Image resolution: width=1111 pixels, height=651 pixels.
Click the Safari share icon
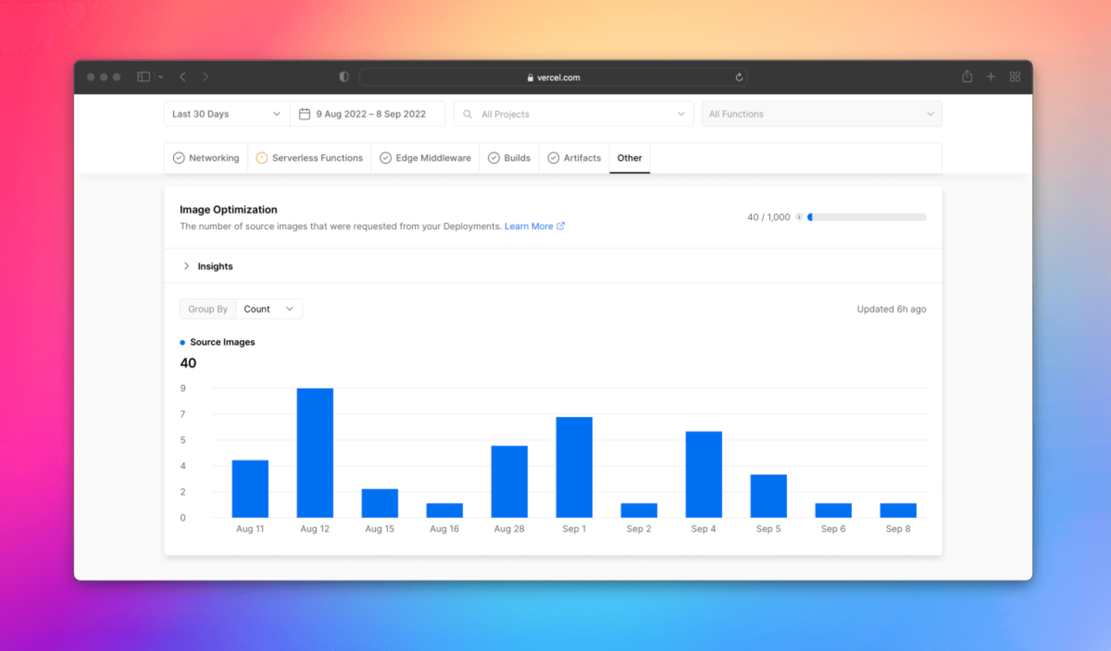tap(967, 77)
